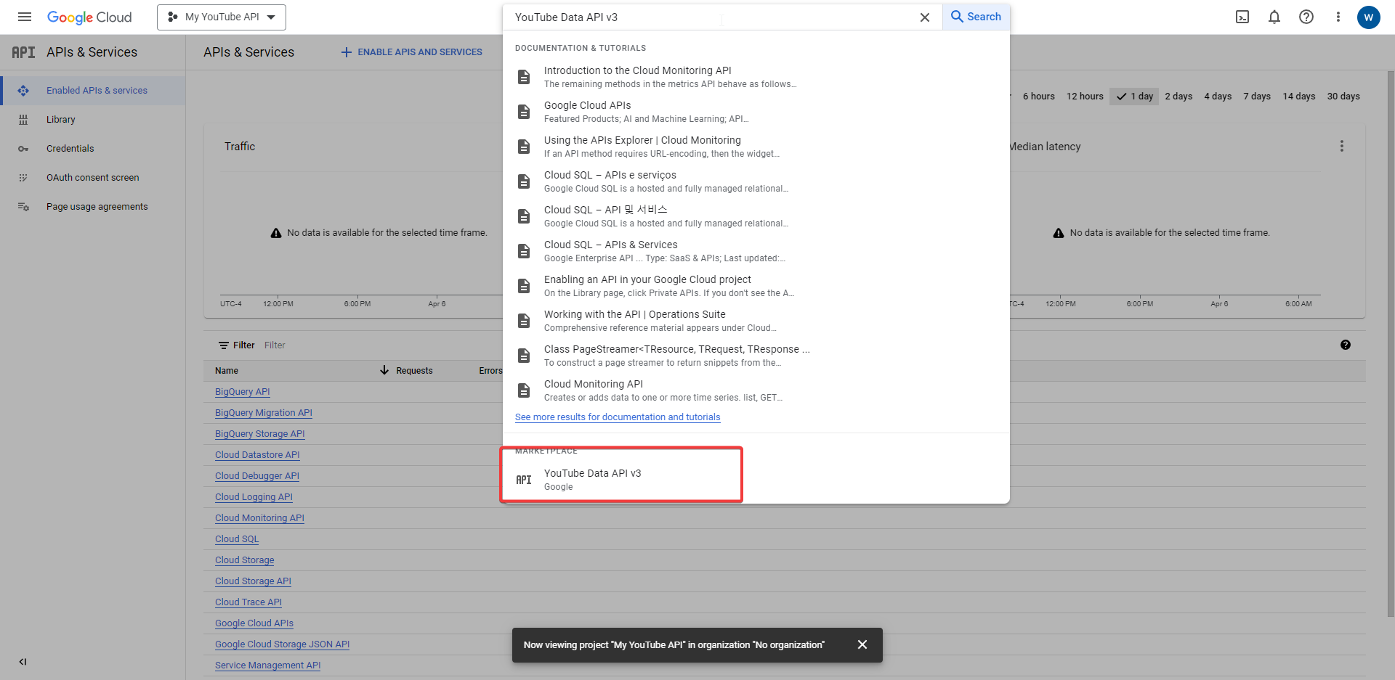Open the three-dot options menu in top bar

(x=1338, y=17)
